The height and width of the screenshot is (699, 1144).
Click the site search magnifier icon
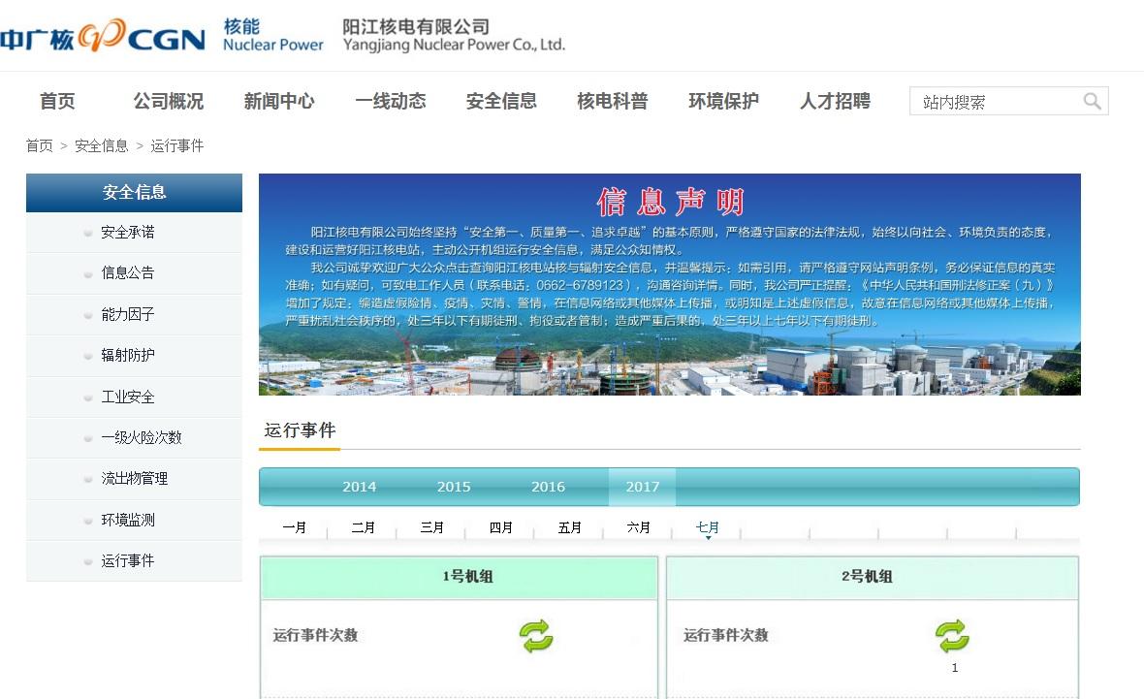pos(1094,100)
